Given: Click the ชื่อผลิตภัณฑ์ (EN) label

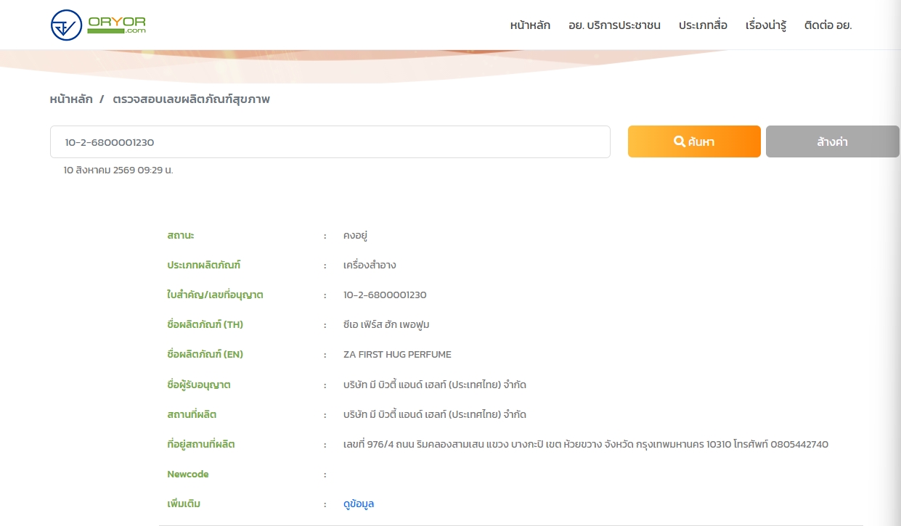Looking at the screenshot, I should click(205, 355).
